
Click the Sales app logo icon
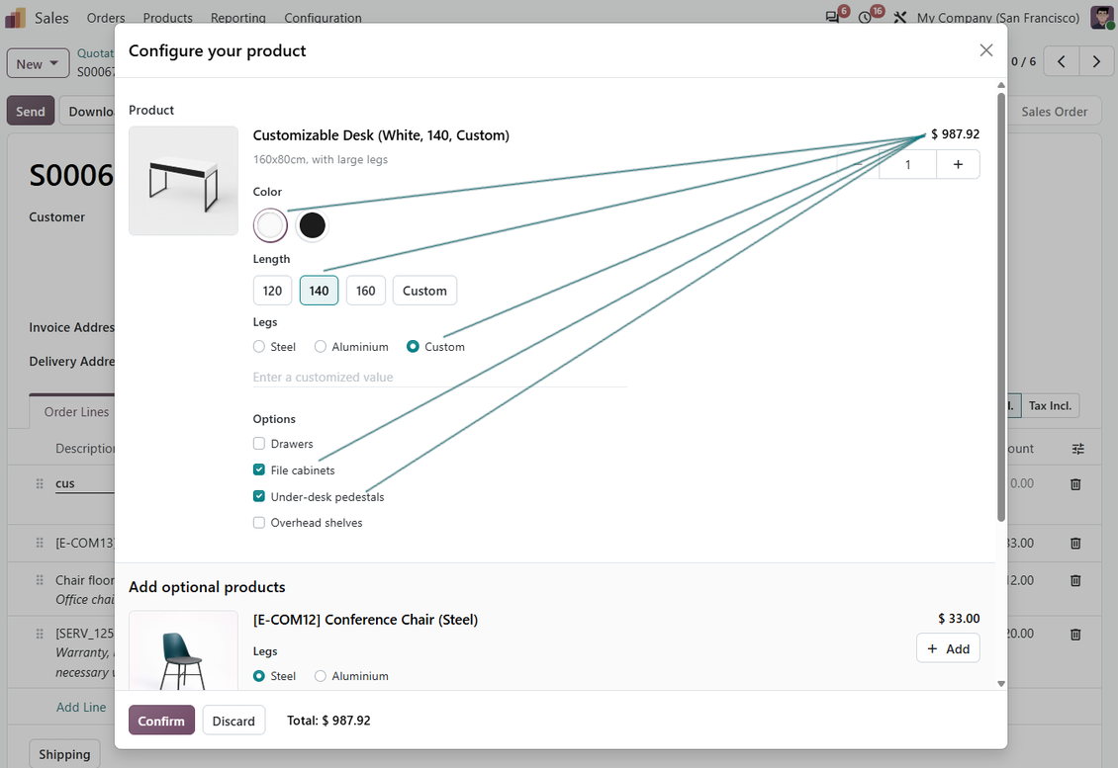(16, 18)
